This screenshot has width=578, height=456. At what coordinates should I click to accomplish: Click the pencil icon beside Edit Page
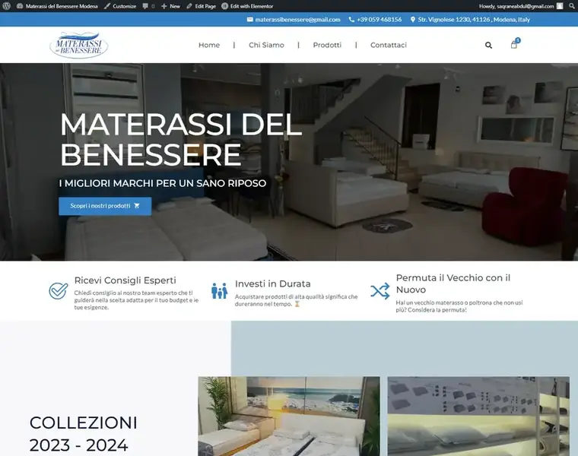[189, 6]
